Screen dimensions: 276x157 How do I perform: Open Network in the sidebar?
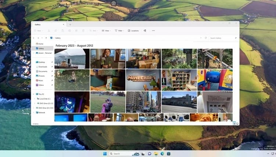[40, 112]
